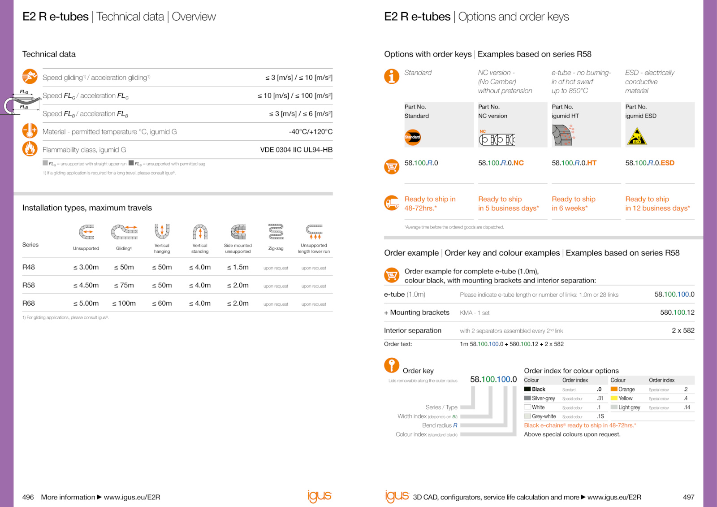The height and width of the screenshot is (507, 717).
Task: Click 'Ready to ship in 6 weeks*'
Action: click(574, 204)
